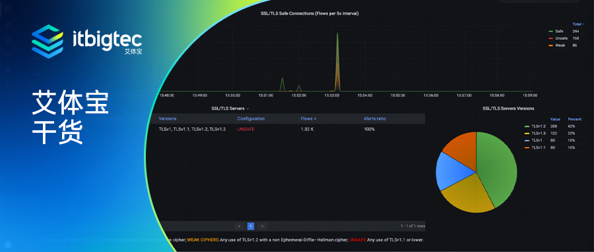Go to next table page arrow

point(262,226)
